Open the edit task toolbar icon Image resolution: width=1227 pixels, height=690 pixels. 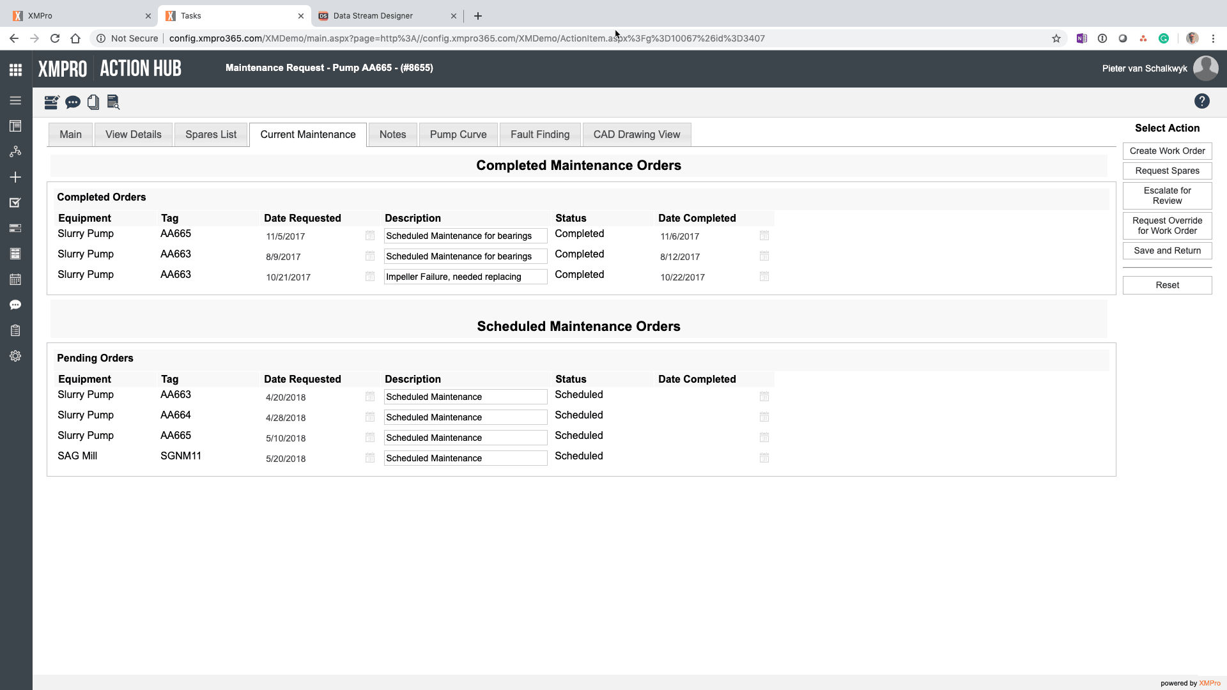(51, 102)
